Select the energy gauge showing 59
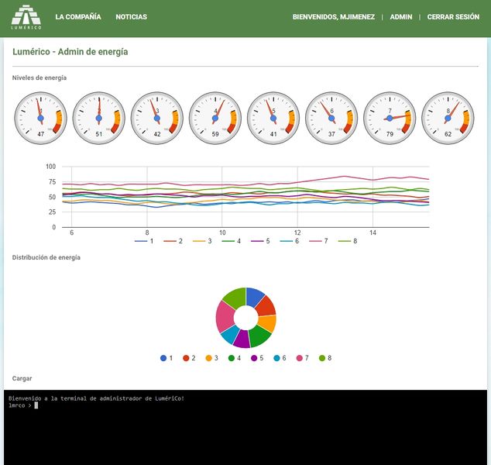Image resolution: width=491 pixels, height=465 pixels. (x=215, y=118)
